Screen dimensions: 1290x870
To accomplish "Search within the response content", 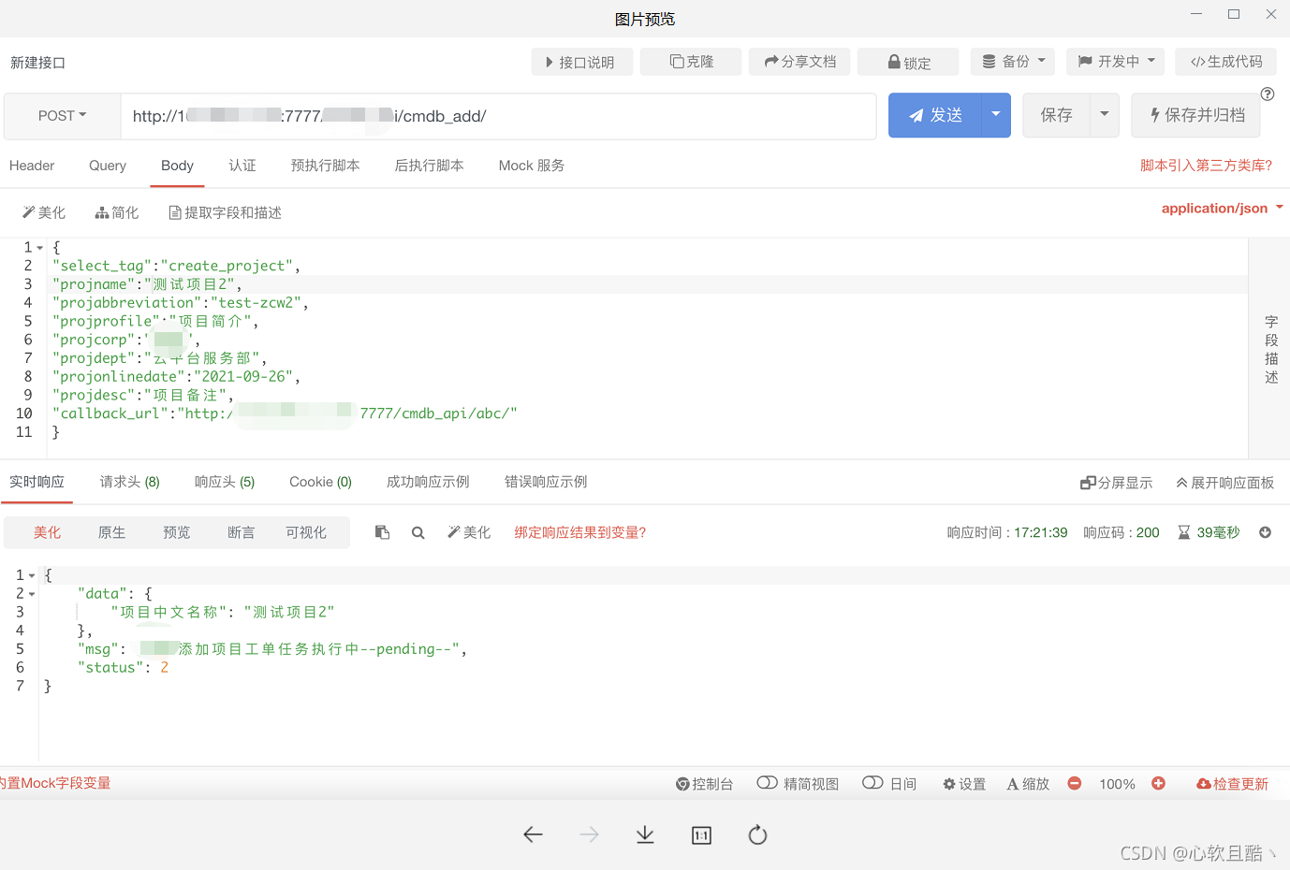I will [418, 531].
